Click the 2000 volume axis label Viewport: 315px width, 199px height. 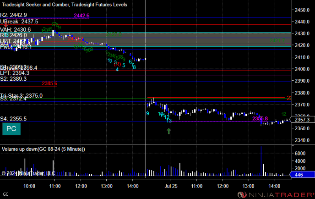click(300, 168)
